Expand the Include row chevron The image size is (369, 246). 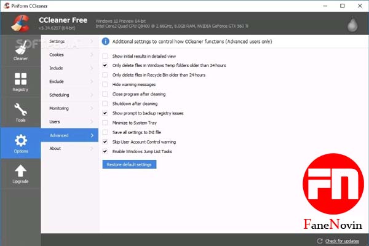pos(92,68)
